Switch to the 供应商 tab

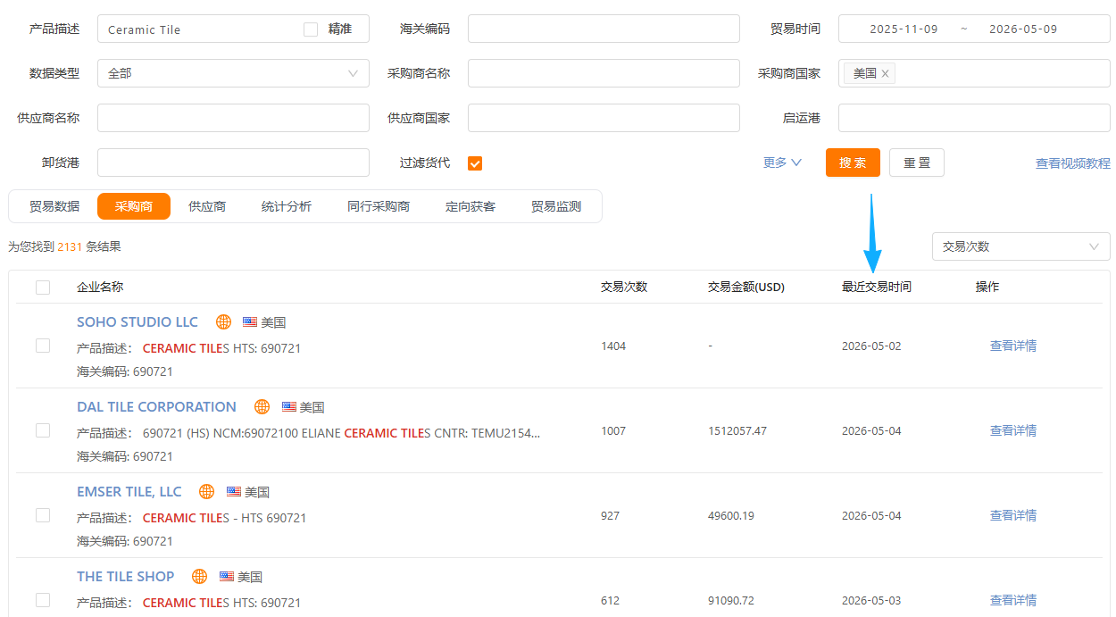207,206
